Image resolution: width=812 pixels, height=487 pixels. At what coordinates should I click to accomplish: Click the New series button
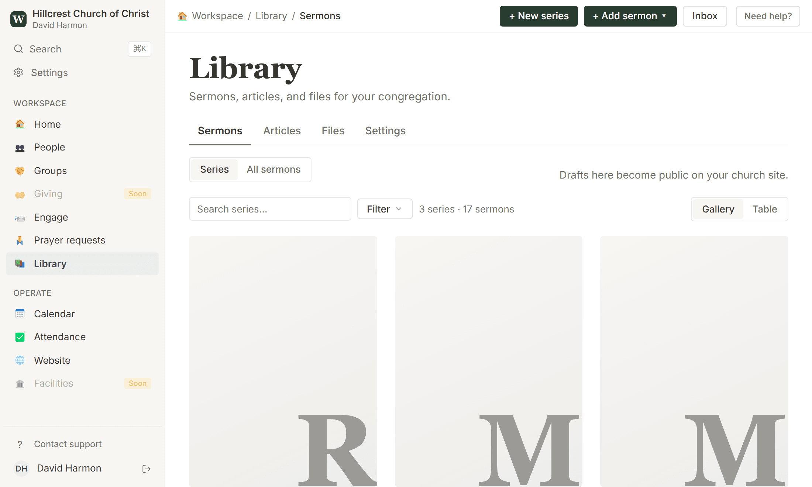pos(539,16)
